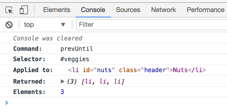
Task: Click the console prompt chevron
Action: click(7, 103)
